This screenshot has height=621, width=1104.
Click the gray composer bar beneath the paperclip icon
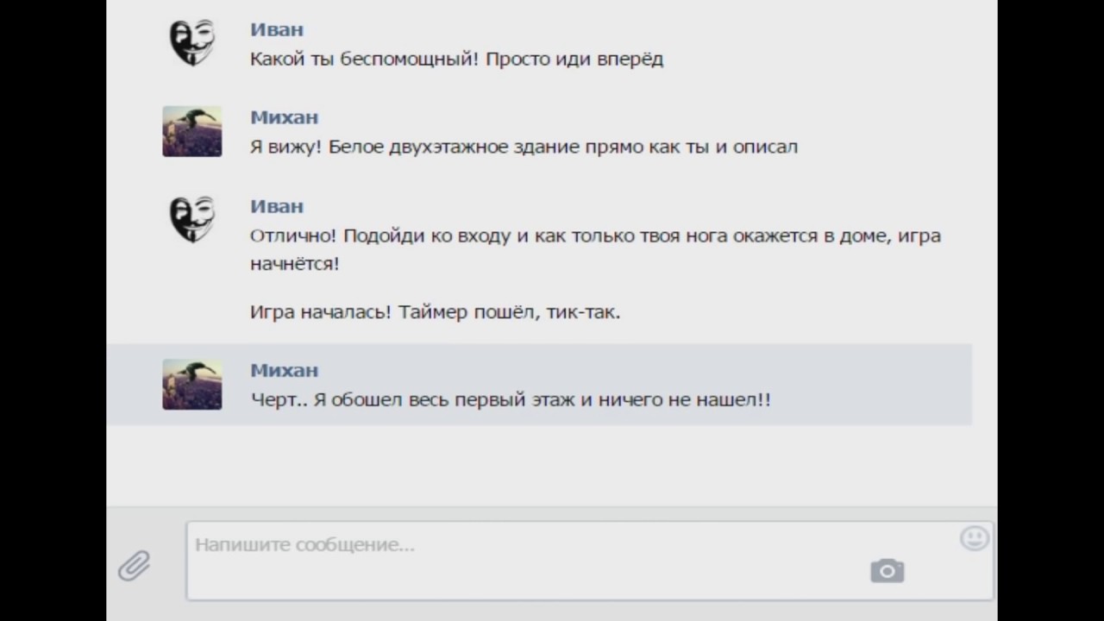135,605
